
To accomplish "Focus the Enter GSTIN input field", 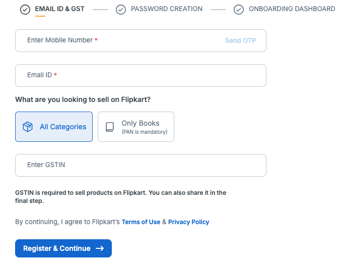I will pos(141,165).
